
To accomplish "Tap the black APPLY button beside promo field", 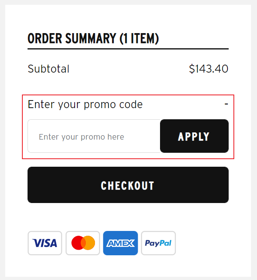I will (194, 136).
